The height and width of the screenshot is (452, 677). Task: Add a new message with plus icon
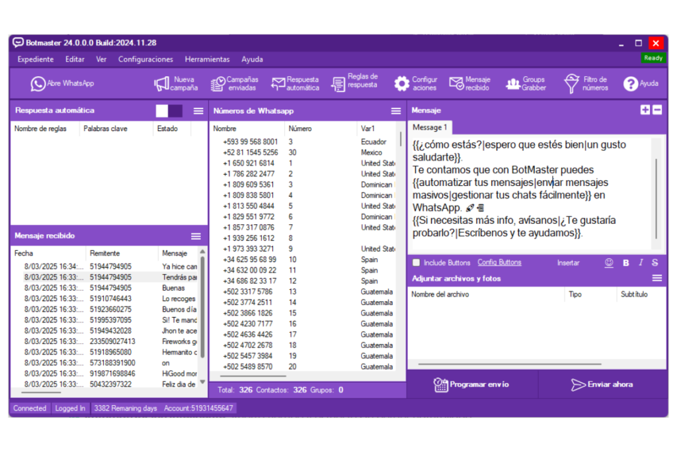coord(645,110)
